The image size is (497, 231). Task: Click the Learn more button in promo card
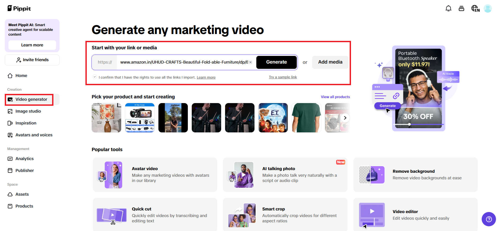pos(32,45)
